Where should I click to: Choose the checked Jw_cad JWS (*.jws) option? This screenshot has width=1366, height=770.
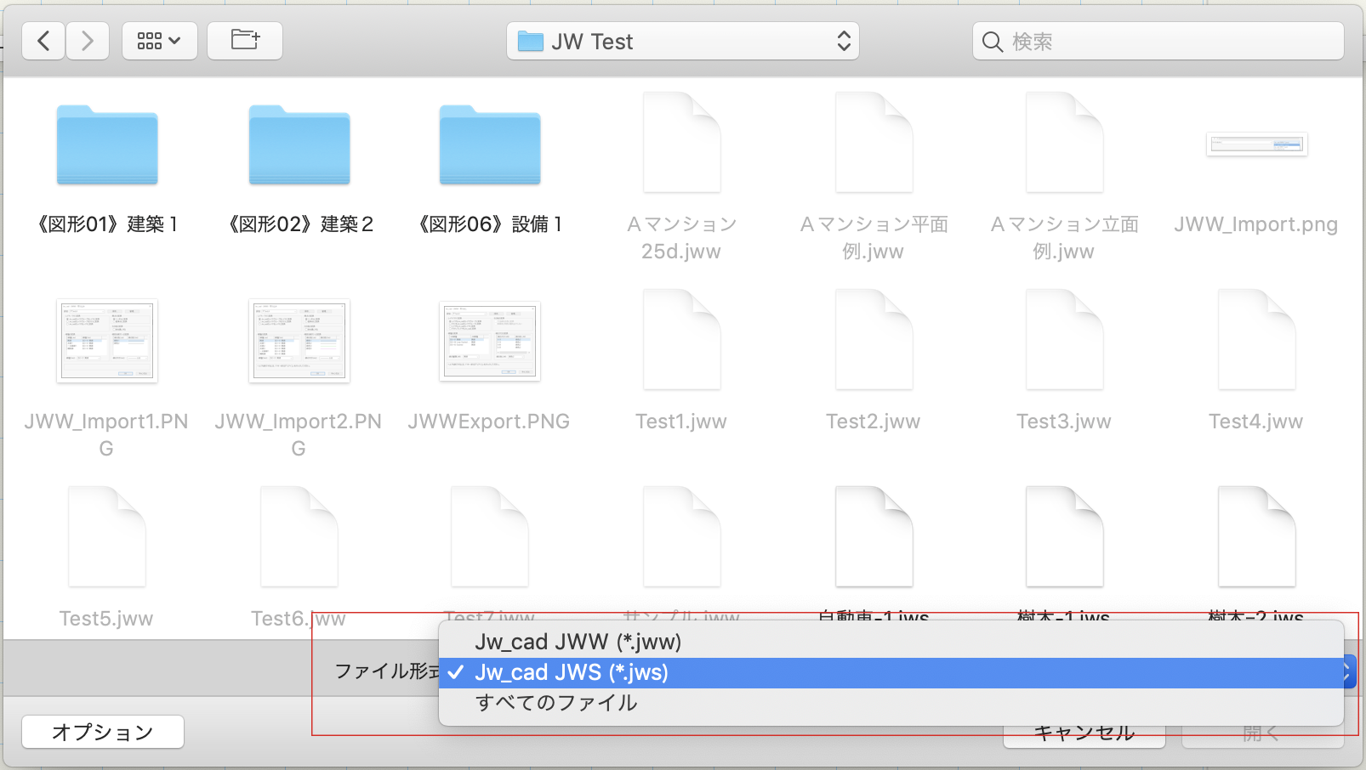(x=572, y=672)
